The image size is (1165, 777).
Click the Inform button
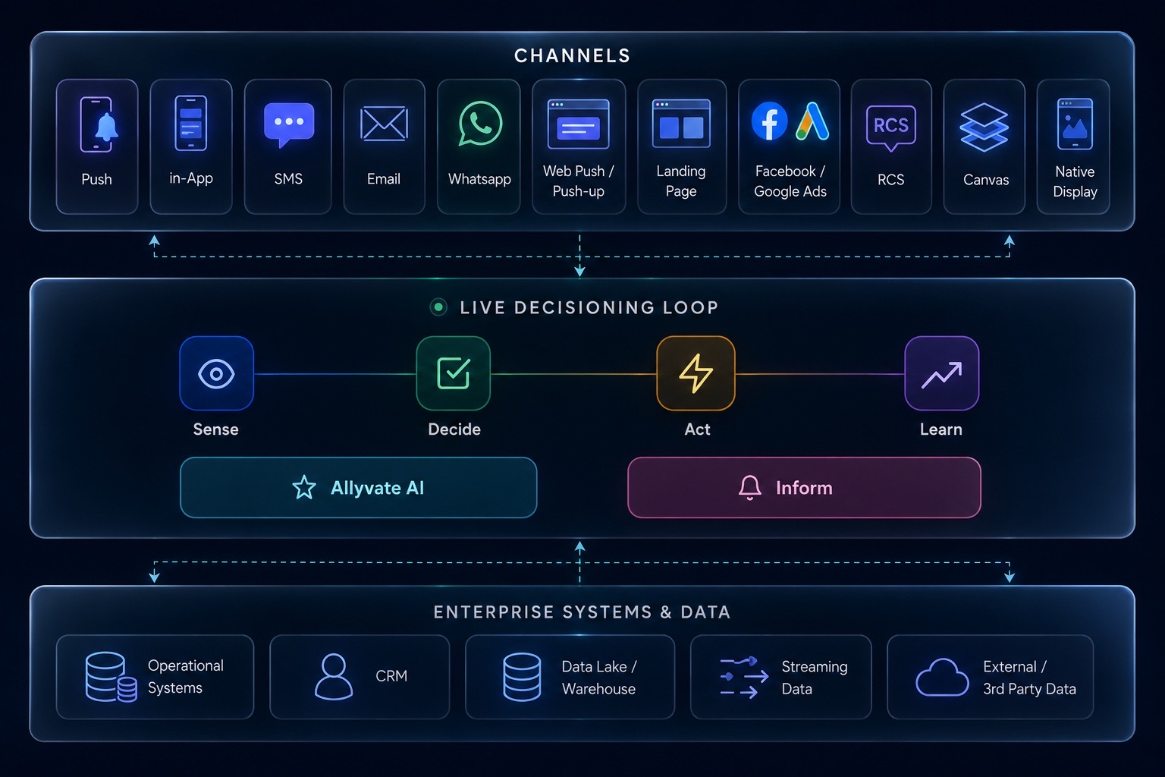point(804,487)
